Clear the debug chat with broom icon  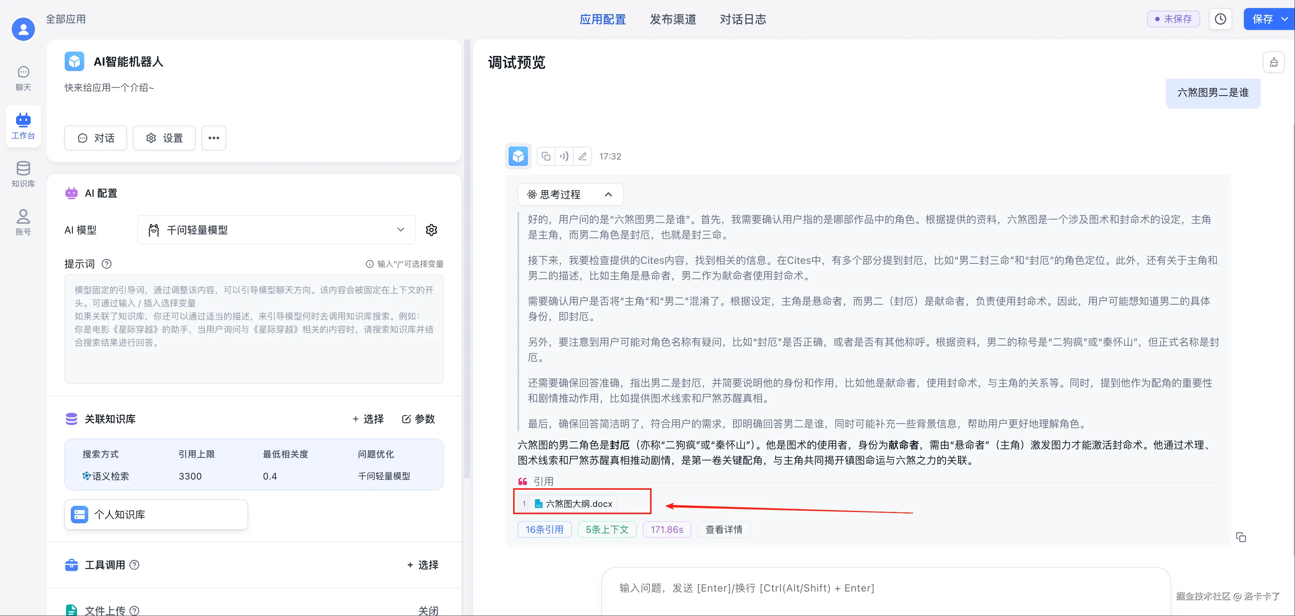pos(1273,62)
